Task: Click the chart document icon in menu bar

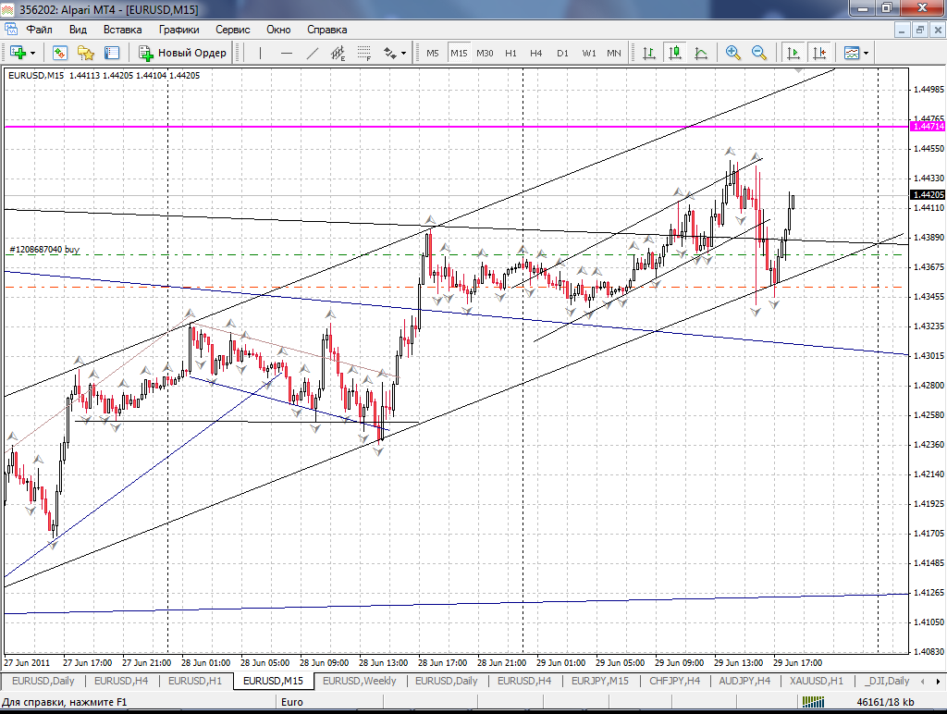Action: pos(10,29)
